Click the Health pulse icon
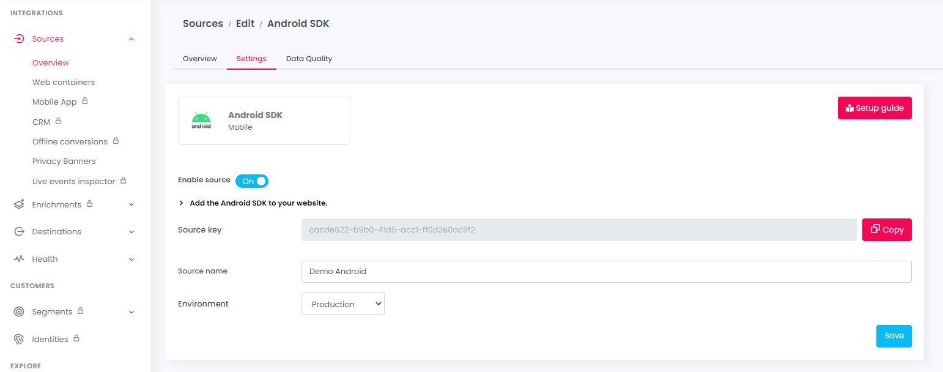The height and width of the screenshot is (372, 943). tap(19, 259)
